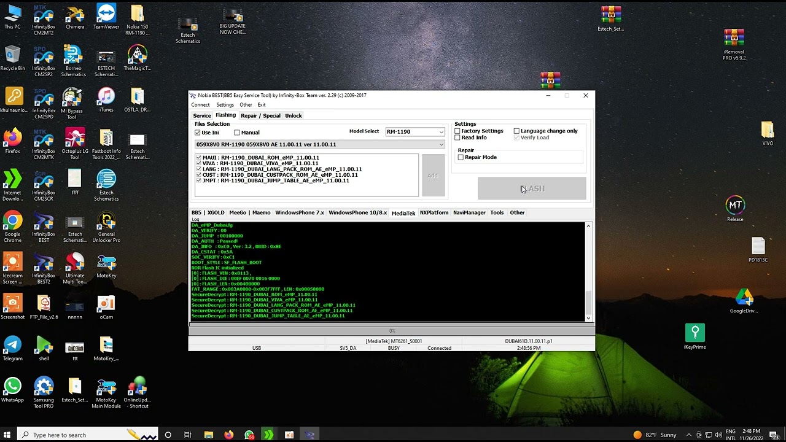Open Fastboot Info Tools icon
Viewport: 786px width, 442px height.
(x=106, y=144)
